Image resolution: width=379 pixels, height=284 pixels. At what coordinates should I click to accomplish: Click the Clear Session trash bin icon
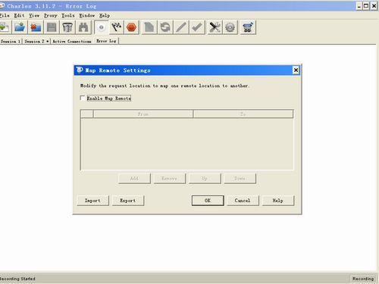click(x=67, y=27)
